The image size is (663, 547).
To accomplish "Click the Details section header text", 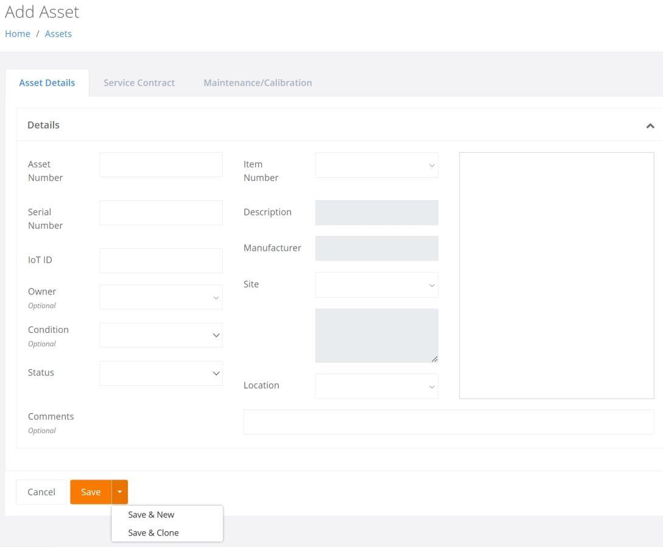I will 43,125.
